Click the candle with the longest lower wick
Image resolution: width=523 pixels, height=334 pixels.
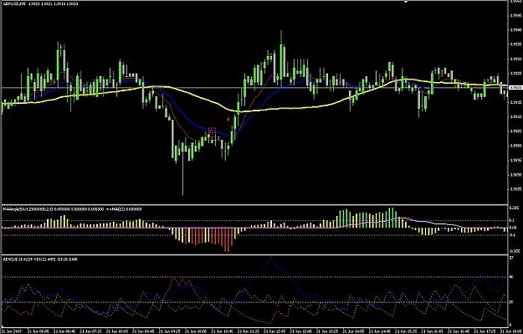click(x=182, y=169)
